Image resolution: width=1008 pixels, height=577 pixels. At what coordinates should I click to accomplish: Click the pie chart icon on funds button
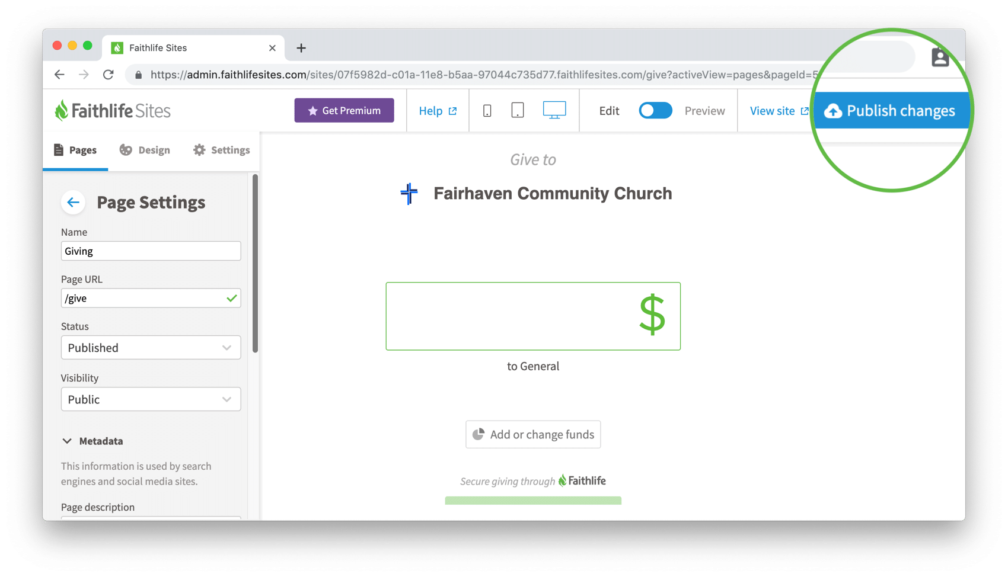pyautogui.click(x=478, y=434)
